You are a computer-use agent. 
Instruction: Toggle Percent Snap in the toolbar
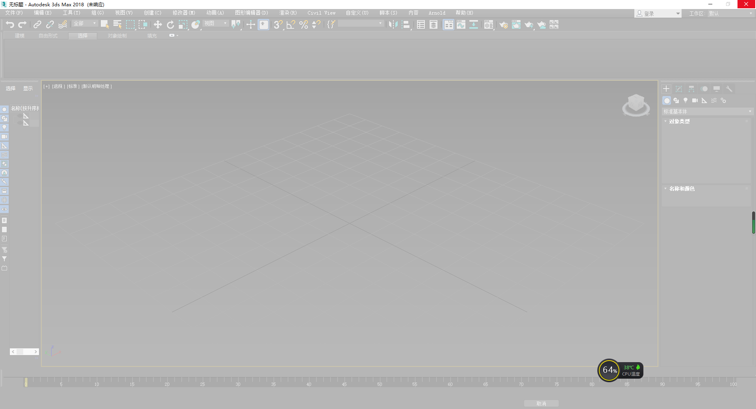click(x=303, y=24)
